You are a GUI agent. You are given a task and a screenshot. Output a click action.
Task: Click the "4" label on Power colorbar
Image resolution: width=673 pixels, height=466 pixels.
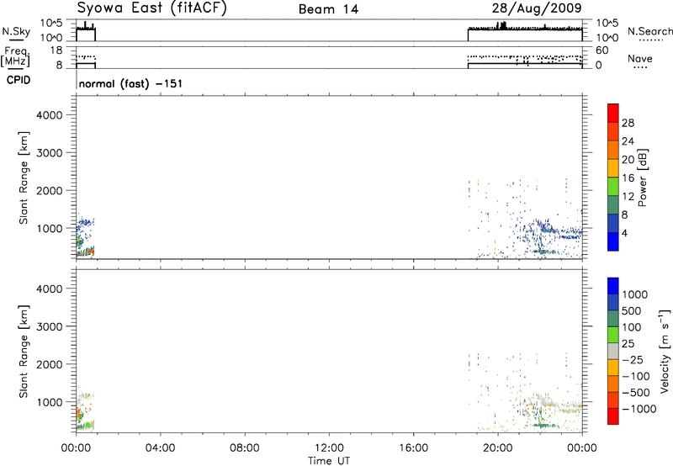624,233
